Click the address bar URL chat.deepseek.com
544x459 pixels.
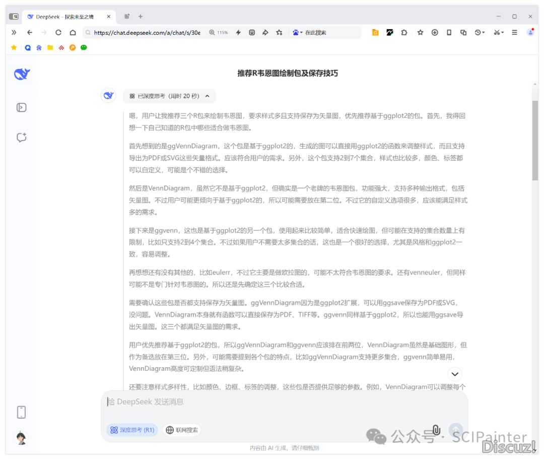[x=147, y=33]
